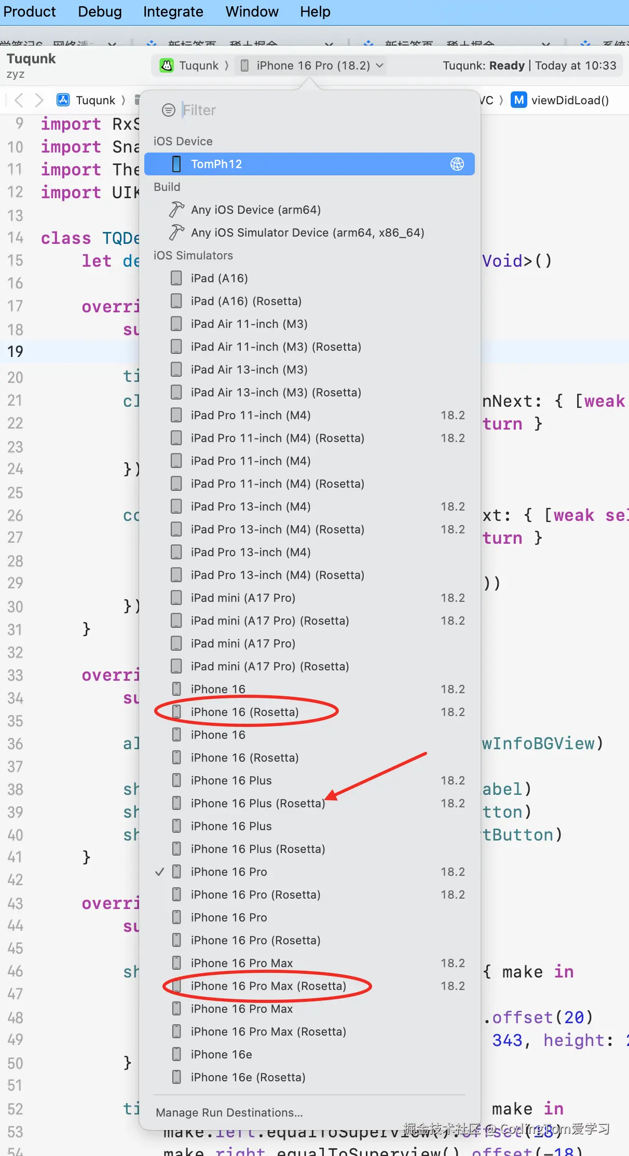Select iPhone 16e (Rosetta) simulator
The width and height of the screenshot is (629, 1156).
[x=309, y=1077]
